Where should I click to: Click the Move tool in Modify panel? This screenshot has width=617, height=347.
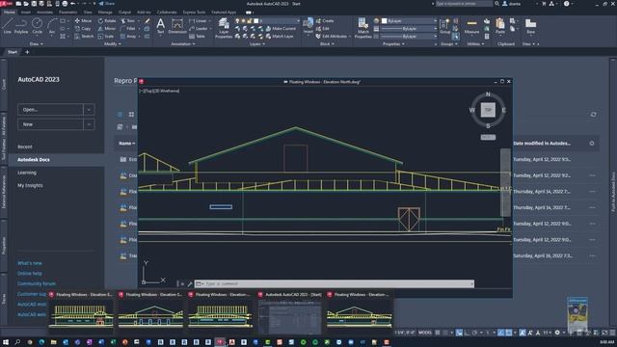83,21
